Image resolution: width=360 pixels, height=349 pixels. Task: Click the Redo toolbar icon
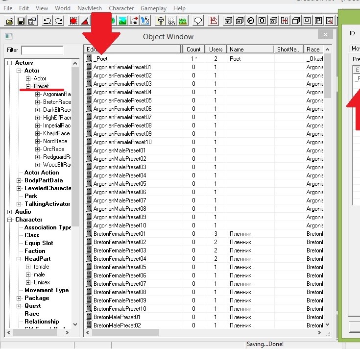(59, 21)
